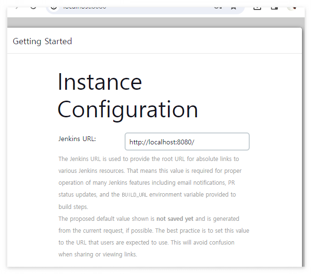
Task: Click the line ending "build steps."
Action: point(73,207)
